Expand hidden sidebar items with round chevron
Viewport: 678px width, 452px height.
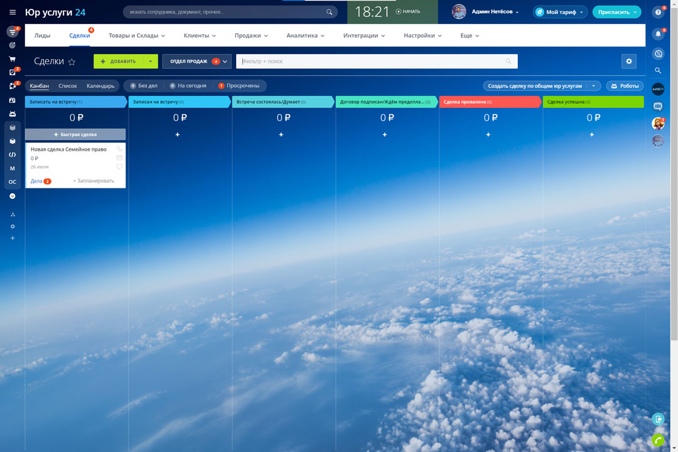click(x=13, y=196)
